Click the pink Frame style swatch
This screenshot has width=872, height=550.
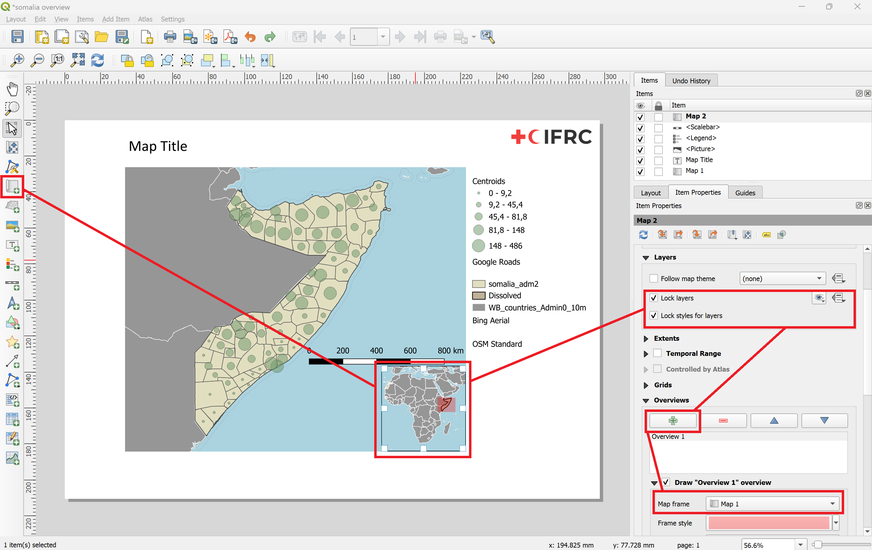(x=768, y=523)
